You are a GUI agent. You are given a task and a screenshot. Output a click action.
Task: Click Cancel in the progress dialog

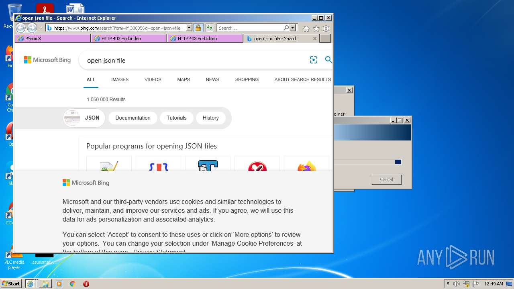point(387,179)
